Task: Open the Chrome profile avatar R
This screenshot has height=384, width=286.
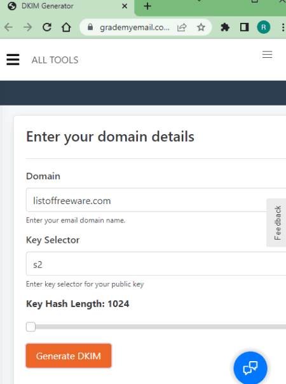Action: point(264,27)
